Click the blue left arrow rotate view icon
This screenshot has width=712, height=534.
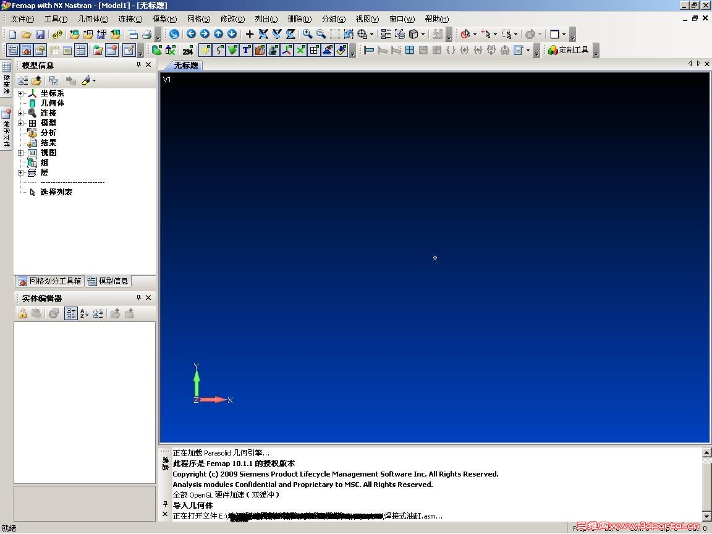191,33
